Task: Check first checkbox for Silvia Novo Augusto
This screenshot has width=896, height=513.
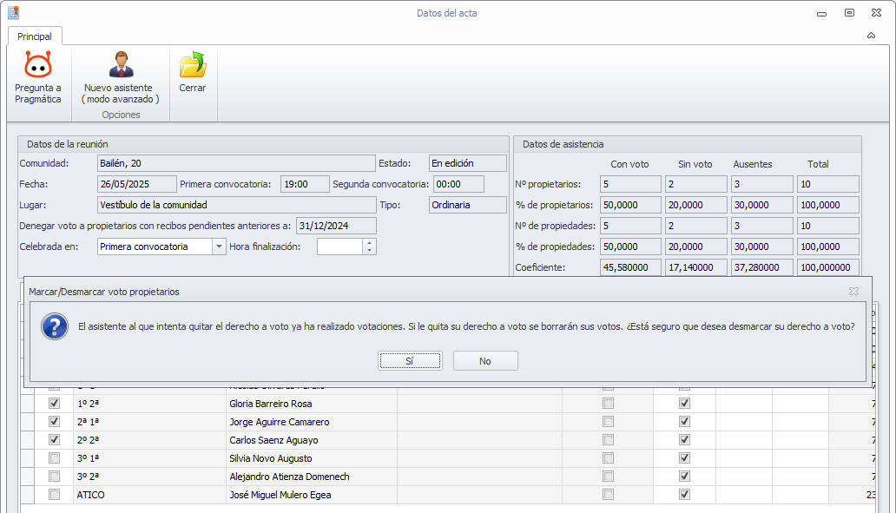Action: click(x=55, y=458)
